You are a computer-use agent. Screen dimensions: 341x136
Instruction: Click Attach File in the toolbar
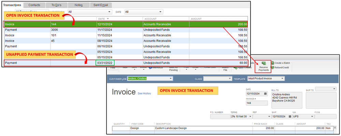225,69
